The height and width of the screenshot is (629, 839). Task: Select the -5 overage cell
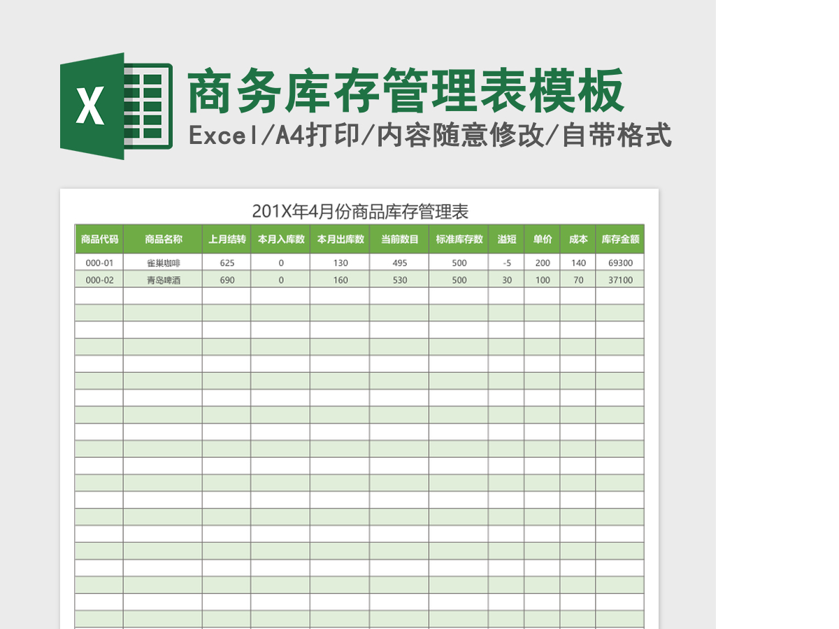pos(507,263)
